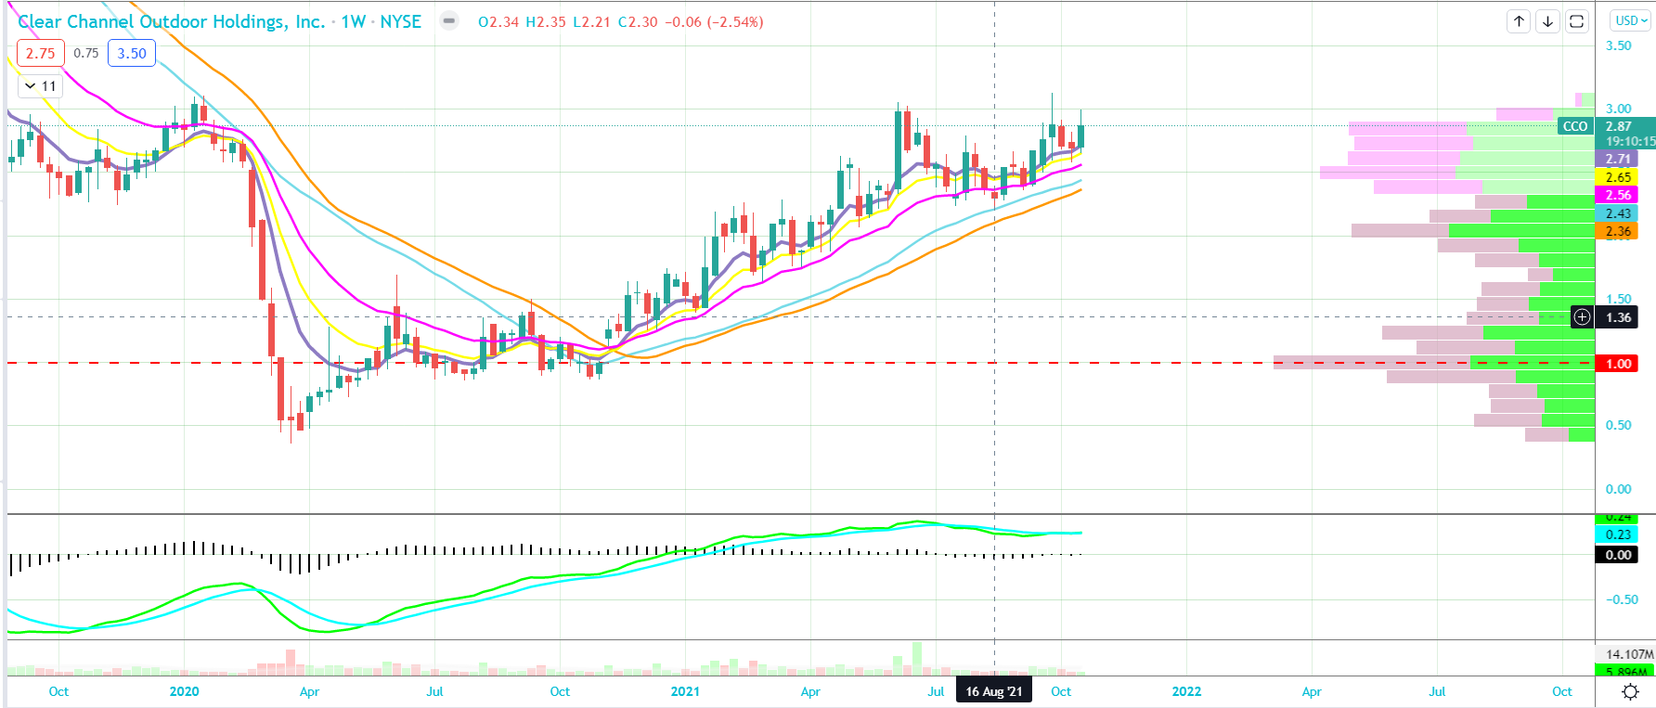Toggle the maximize chart pane icon
The image size is (1656, 708).
coord(1576,21)
